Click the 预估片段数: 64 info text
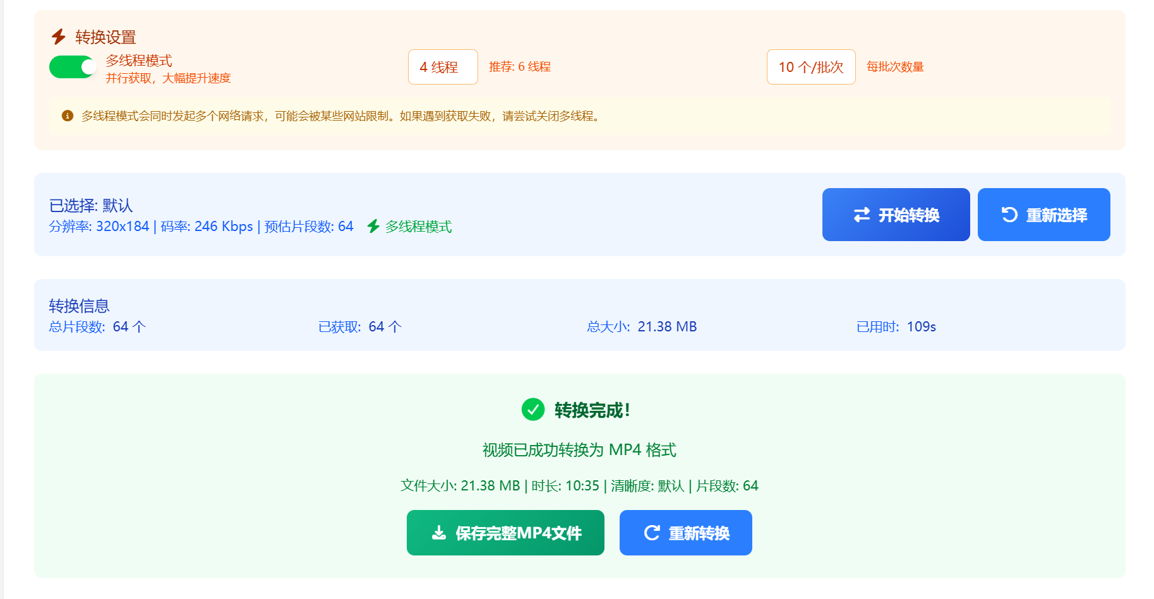 pyautogui.click(x=307, y=226)
